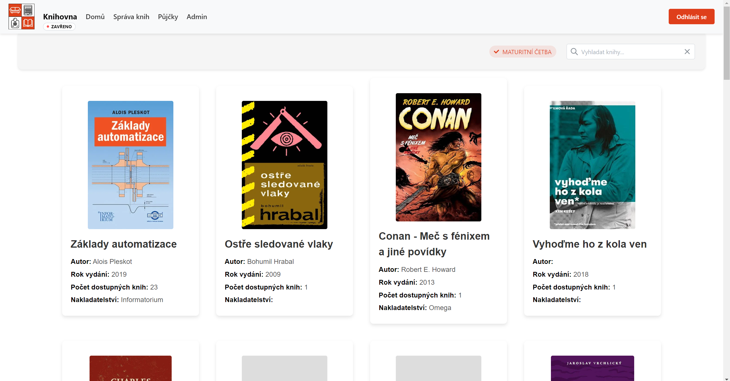
Task: Click Rok vydání 2009 value
Action: (x=273, y=274)
